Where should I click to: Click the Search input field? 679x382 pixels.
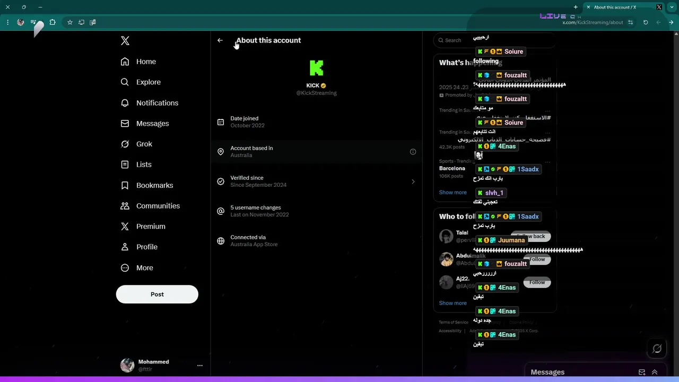click(x=493, y=40)
